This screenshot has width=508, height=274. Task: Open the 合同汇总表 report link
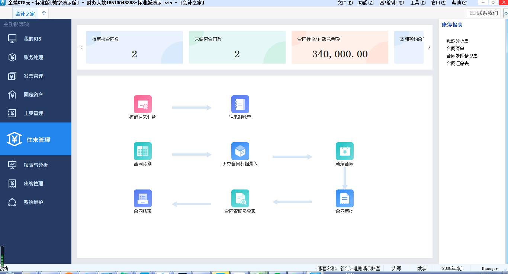coord(457,63)
